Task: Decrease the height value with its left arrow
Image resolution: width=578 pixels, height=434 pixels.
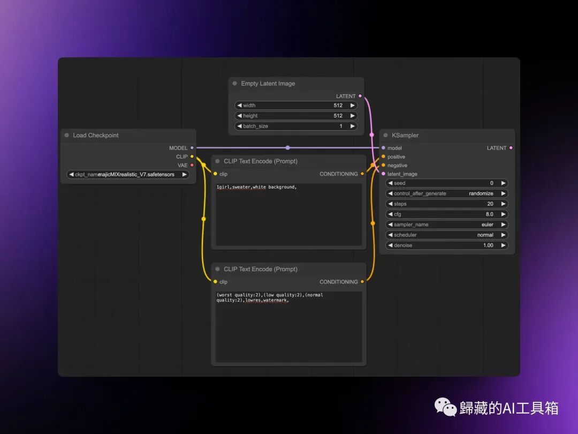Action: click(240, 116)
